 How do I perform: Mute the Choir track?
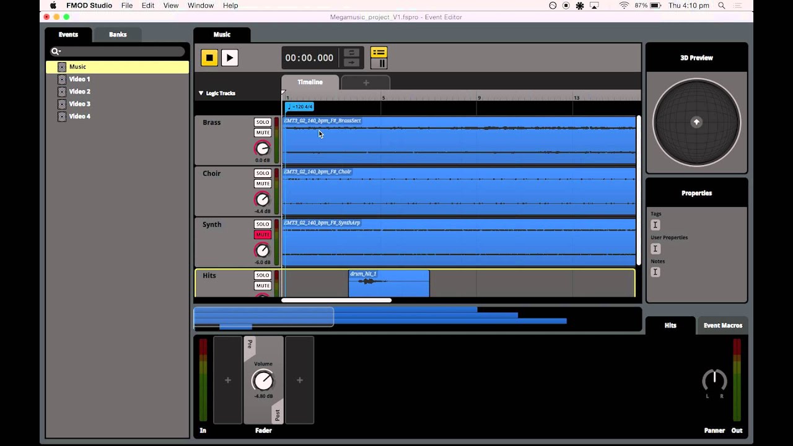click(x=263, y=183)
